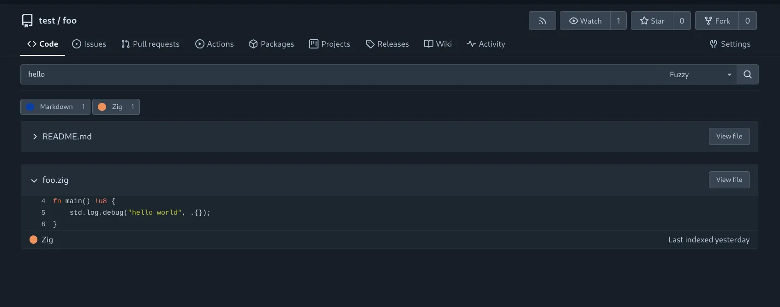
Task: Toggle the Zig language filter
Action: click(x=116, y=107)
